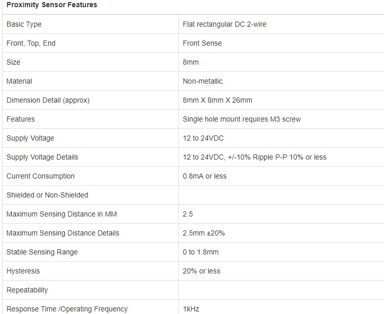This screenshot has height=314, width=384.
Task: Click the 0.8mA or less value
Action: tap(205, 176)
